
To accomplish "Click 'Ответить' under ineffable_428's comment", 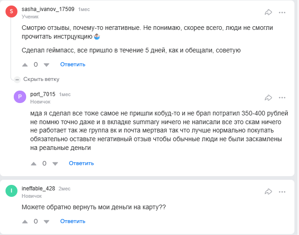I will (x=72, y=221).
